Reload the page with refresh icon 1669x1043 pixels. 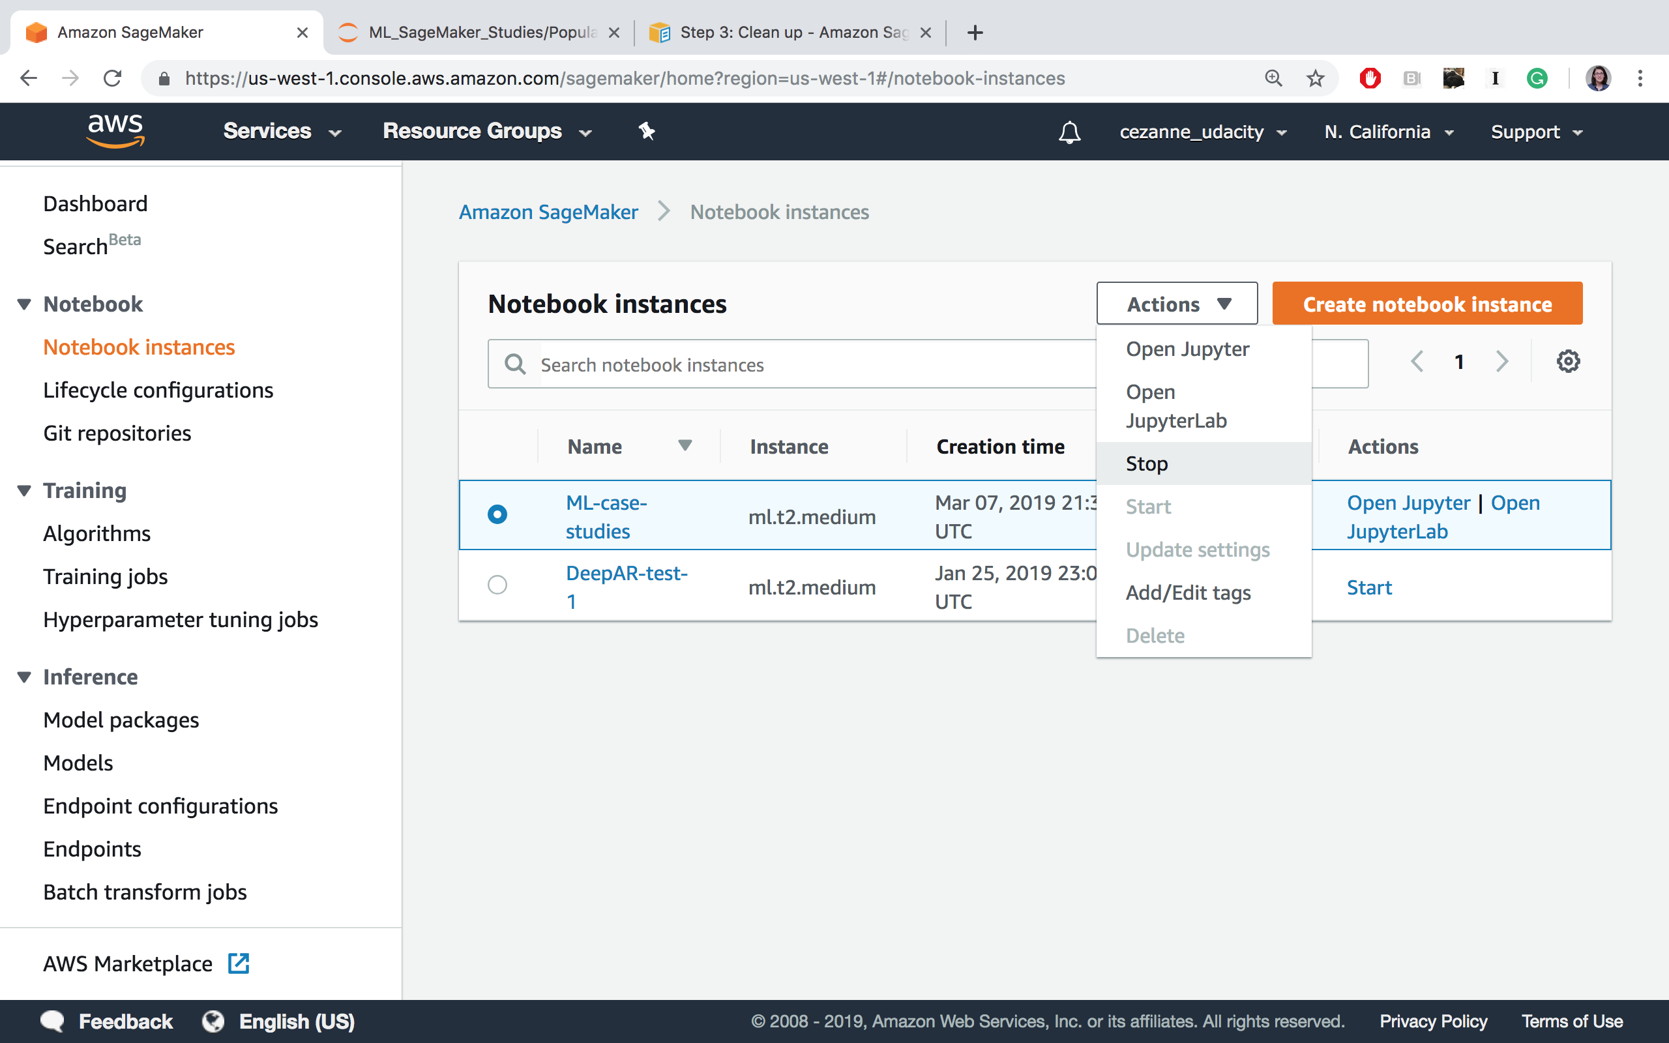point(112,78)
